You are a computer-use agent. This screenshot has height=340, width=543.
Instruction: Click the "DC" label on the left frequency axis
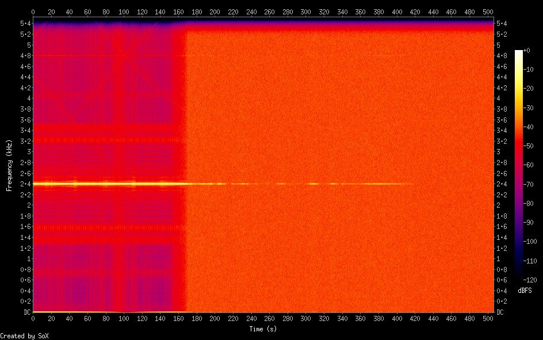[25, 312]
